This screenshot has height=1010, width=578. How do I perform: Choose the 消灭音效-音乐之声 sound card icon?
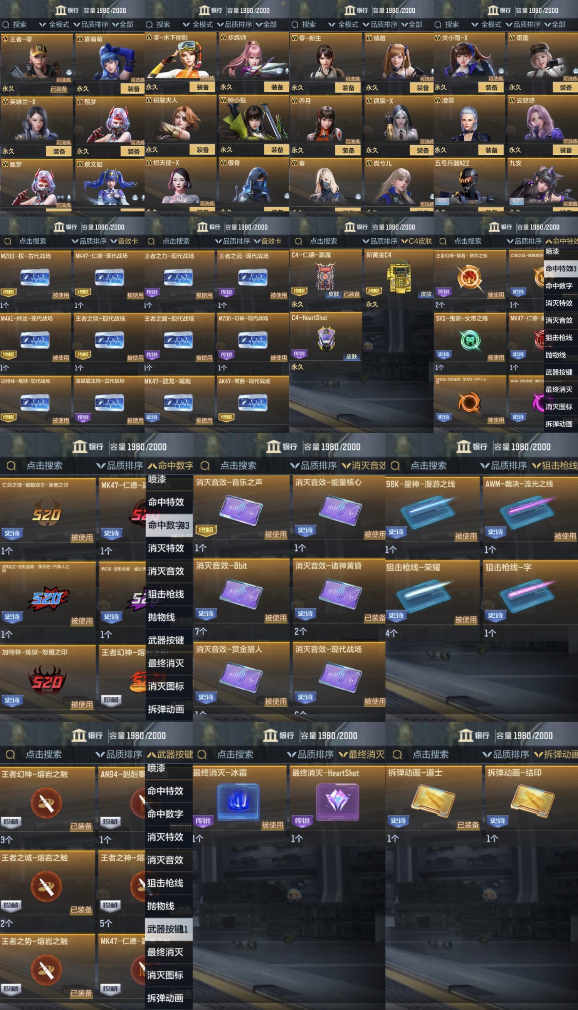click(x=241, y=510)
